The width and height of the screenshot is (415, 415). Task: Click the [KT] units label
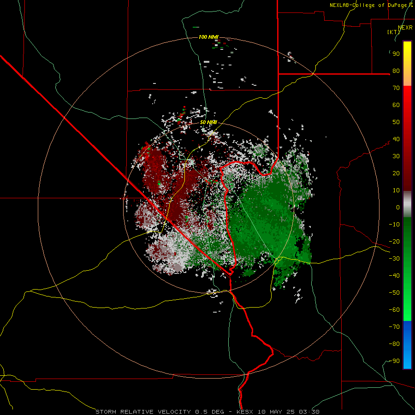click(x=393, y=32)
